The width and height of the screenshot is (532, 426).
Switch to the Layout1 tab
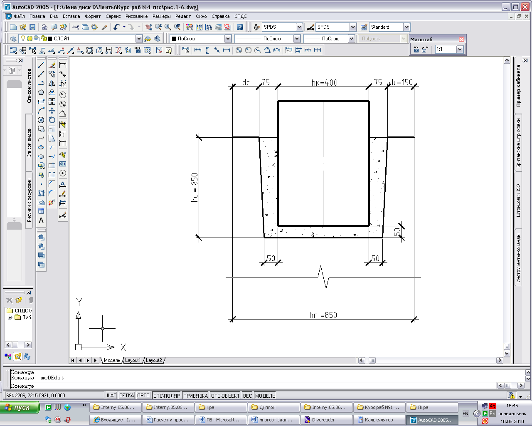click(x=133, y=360)
